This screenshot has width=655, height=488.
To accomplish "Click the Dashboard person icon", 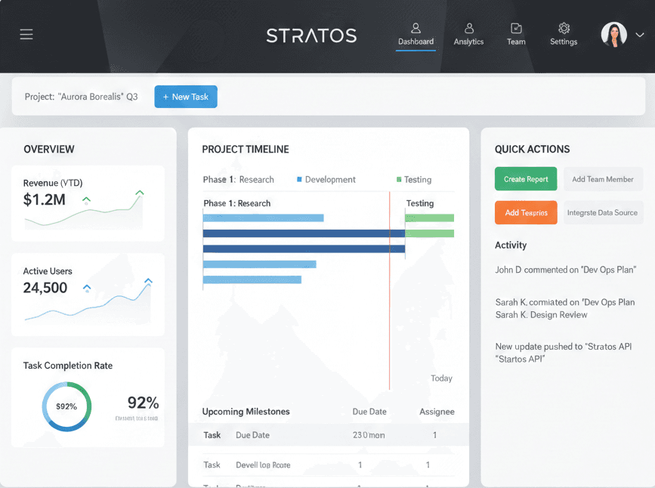I will coord(416,28).
